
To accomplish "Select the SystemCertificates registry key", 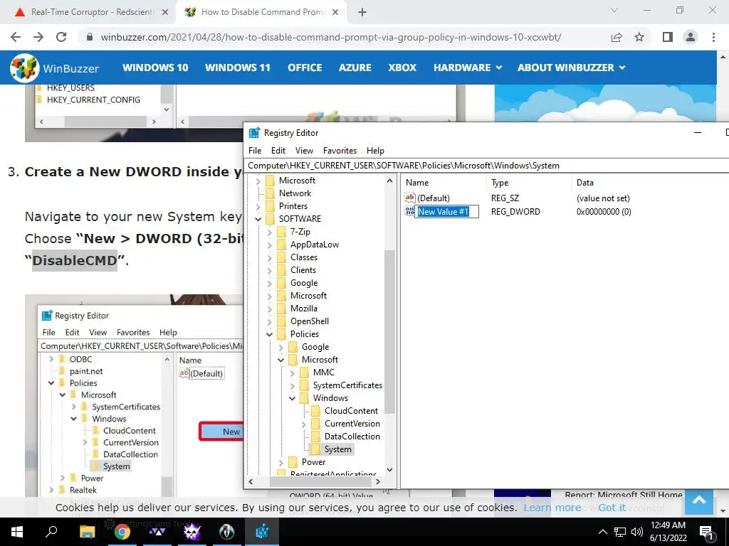I will point(347,385).
